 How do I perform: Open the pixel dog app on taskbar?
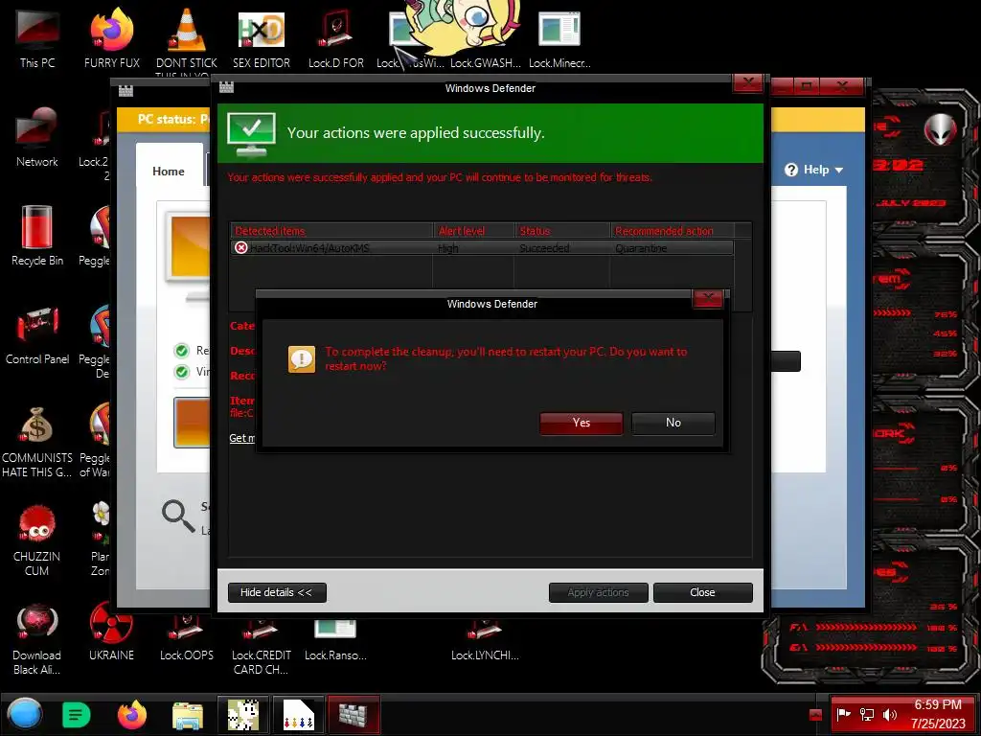pyautogui.click(x=242, y=715)
